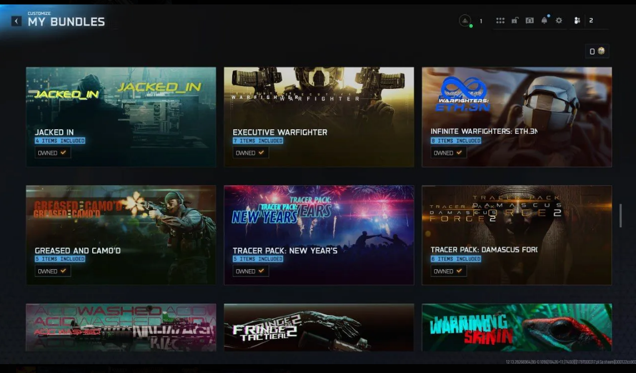
Task: Open the social friends icon
Action: [577, 21]
